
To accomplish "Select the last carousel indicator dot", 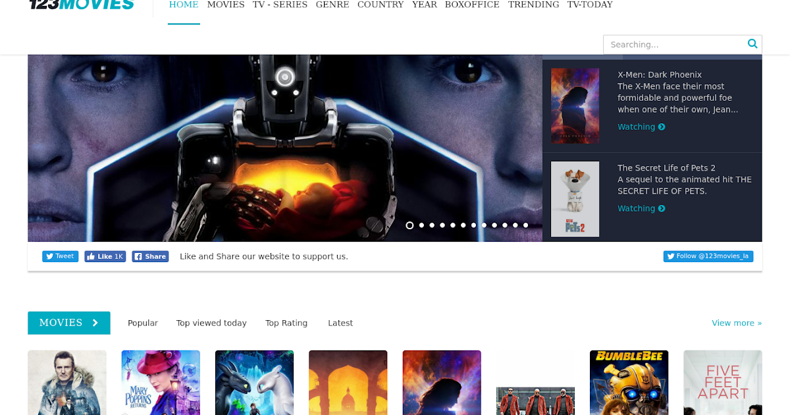I will (525, 225).
